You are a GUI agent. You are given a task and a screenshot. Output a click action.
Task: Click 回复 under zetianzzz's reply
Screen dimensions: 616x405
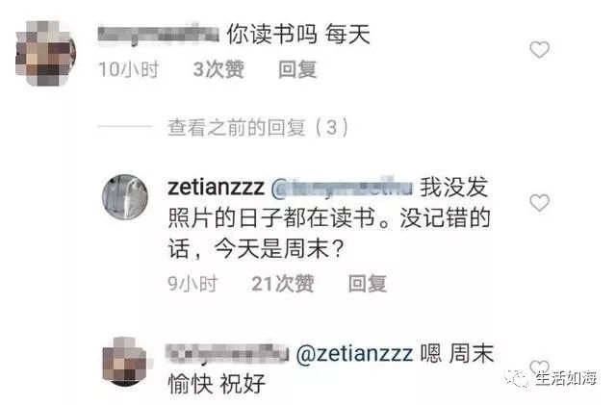click(x=368, y=284)
